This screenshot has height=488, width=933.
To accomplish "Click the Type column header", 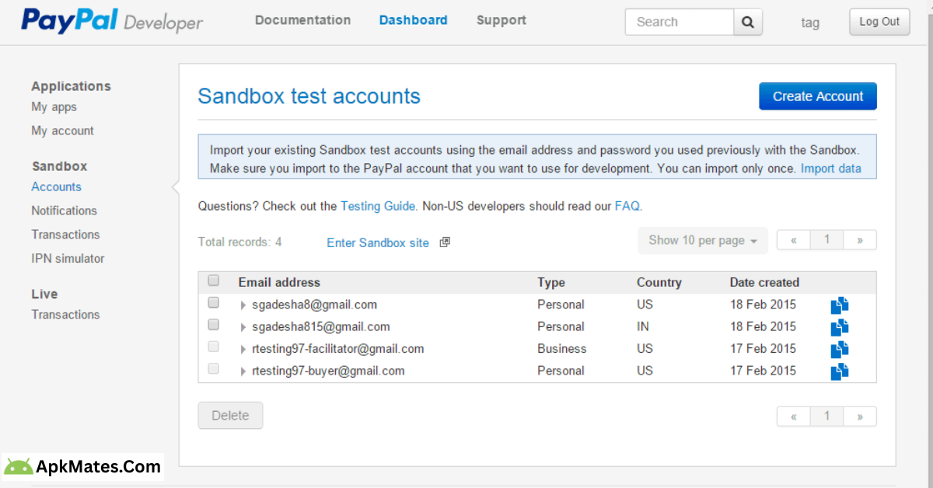I will point(551,282).
